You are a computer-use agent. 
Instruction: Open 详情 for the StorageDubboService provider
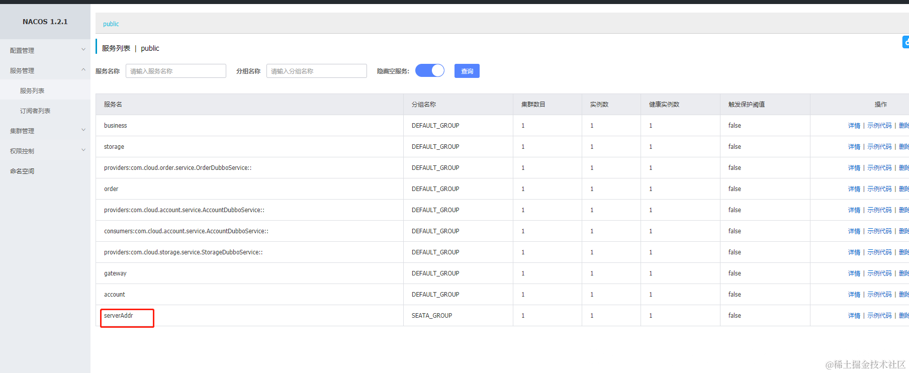click(854, 252)
